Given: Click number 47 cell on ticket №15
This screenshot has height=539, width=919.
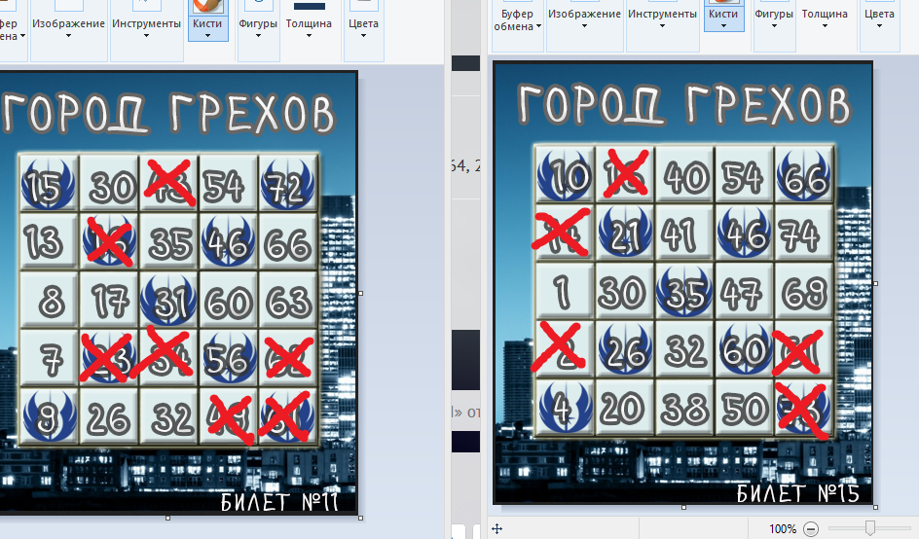Looking at the screenshot, I should point(744,291).
